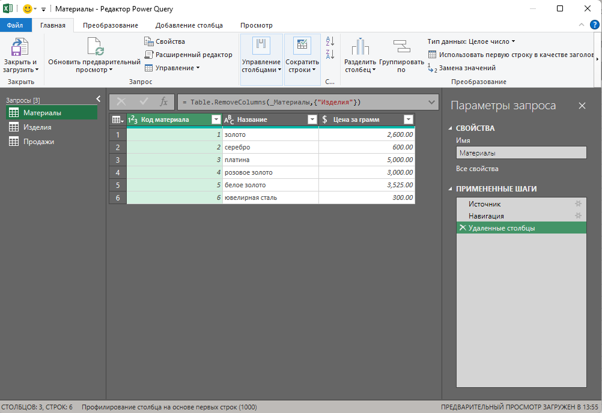
Task: Click inside the formula bar
Action: [302, 102]
